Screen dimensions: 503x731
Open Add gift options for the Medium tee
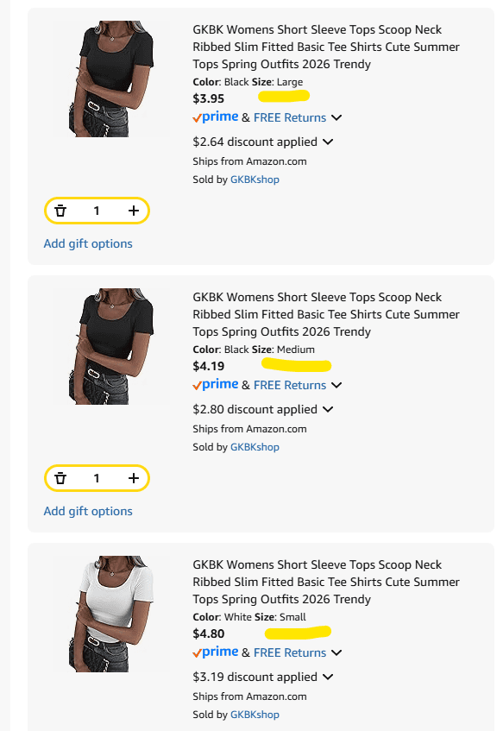tap(87, 511)
